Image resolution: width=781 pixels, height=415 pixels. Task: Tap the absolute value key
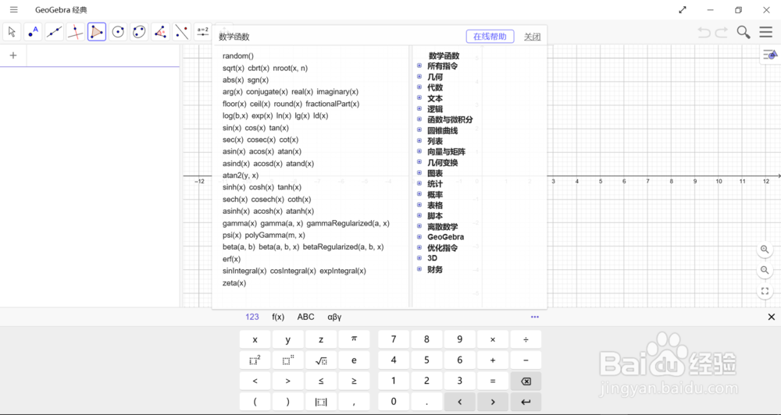tap(321, 402)
